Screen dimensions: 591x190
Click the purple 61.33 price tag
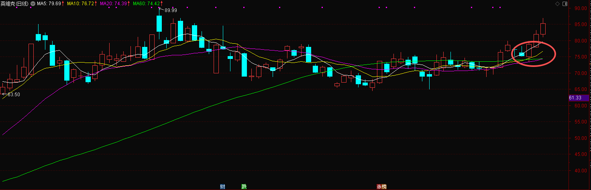579,98
